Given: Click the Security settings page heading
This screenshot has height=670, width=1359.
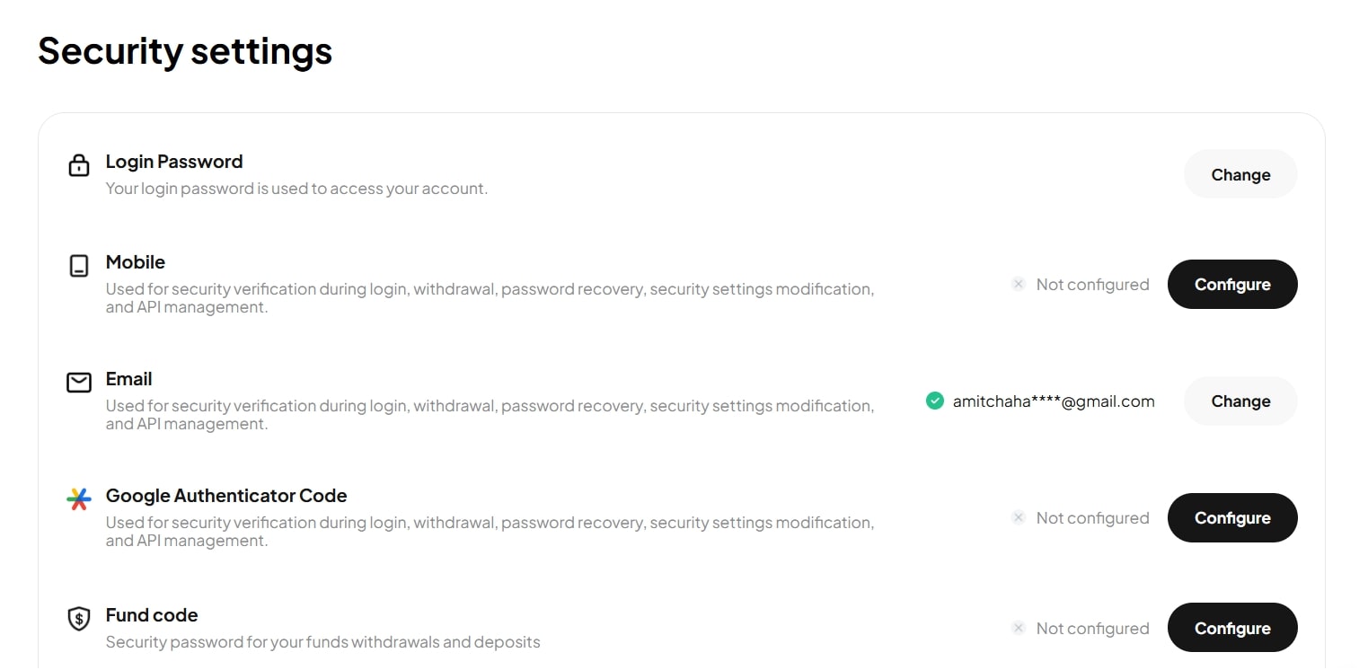Looking at the screenshot, I should click(185, 51).
